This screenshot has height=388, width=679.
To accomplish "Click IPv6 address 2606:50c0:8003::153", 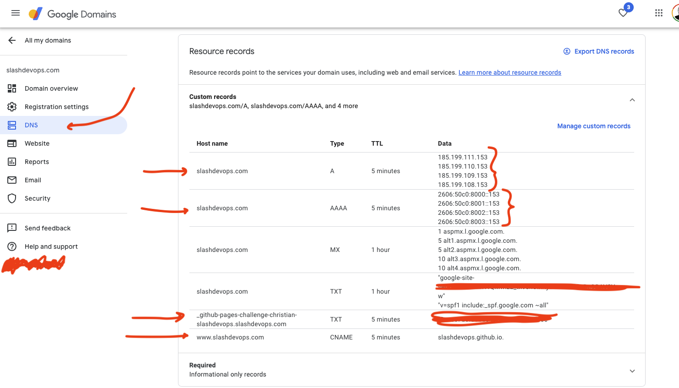I will [469, 222].
